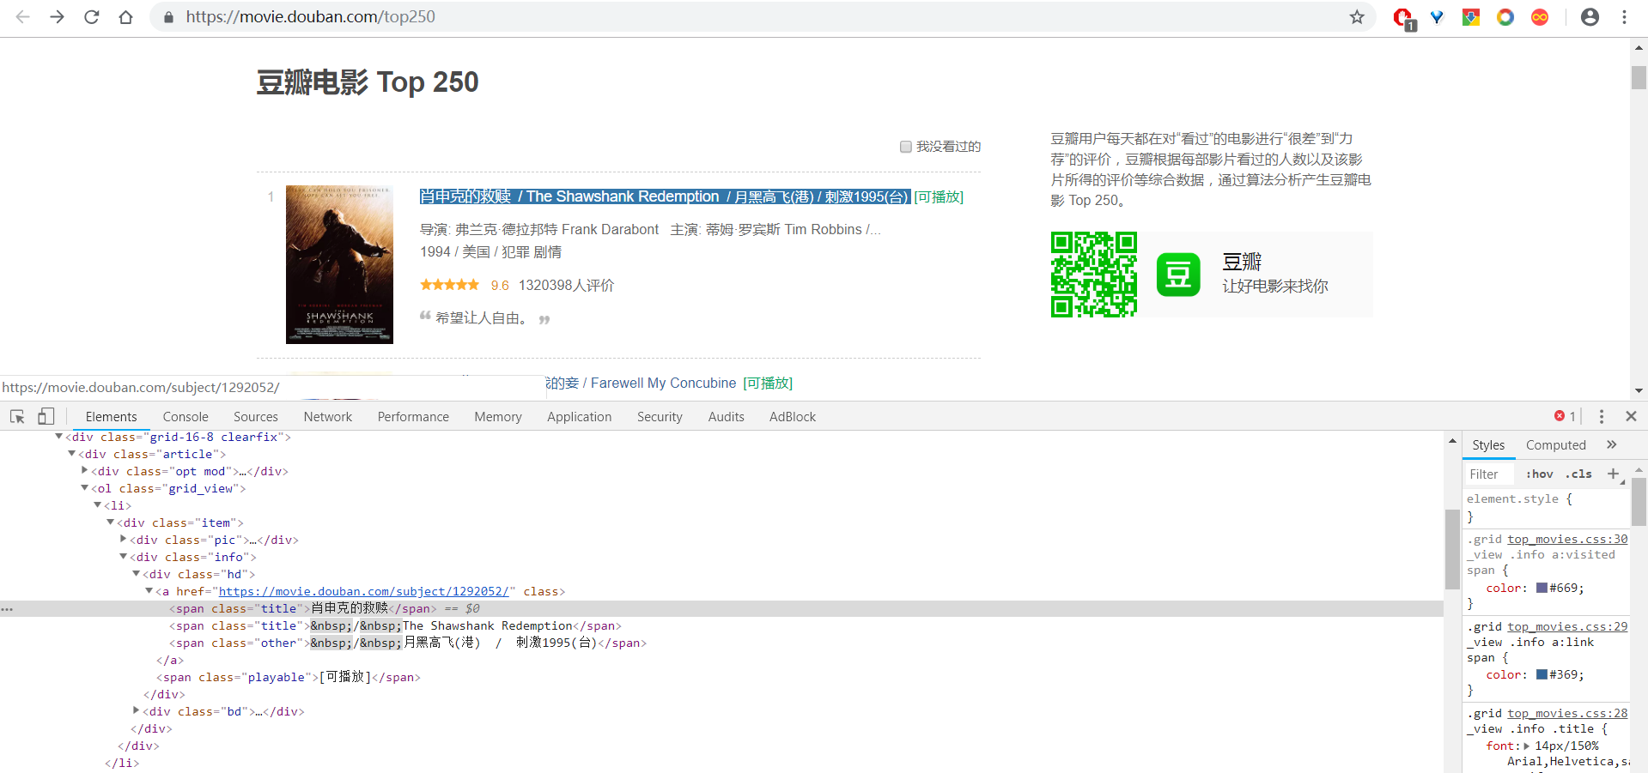Open The Shawshank Redemption movie link
The width and height of the screenshot is (1648, 773).
pos(622,196)
